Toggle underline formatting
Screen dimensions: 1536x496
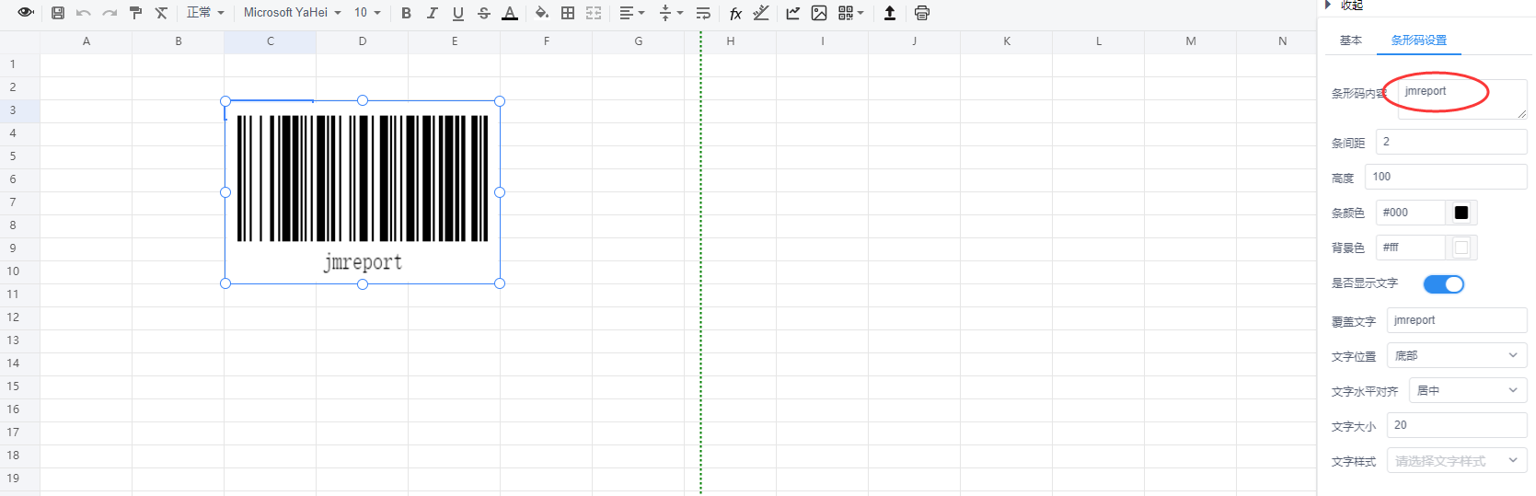[457, 13]
